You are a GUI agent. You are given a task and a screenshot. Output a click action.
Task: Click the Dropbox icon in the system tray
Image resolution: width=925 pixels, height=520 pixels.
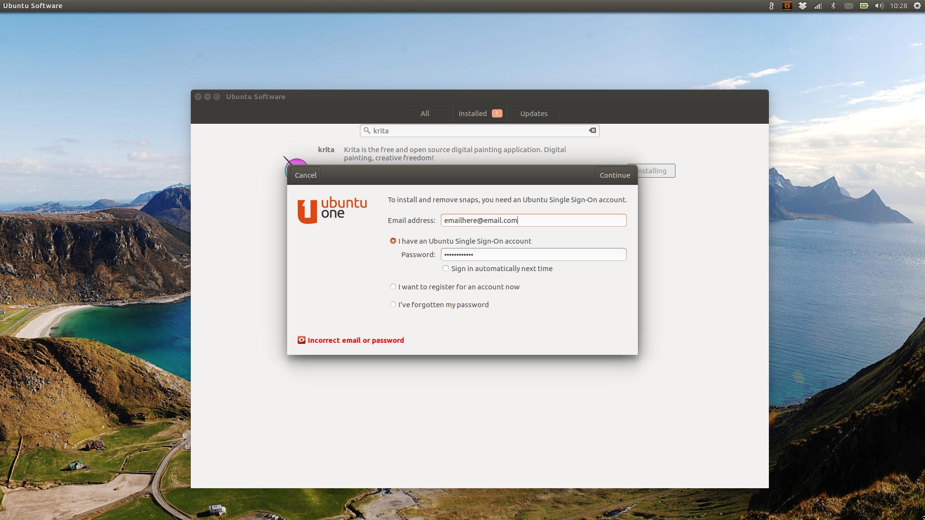tap(803, 6)
